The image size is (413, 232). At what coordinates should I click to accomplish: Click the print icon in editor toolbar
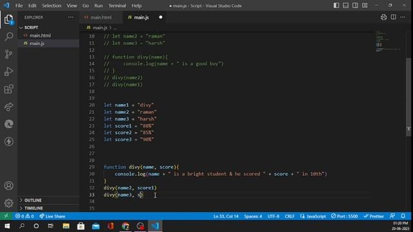[x=383, y=17]
